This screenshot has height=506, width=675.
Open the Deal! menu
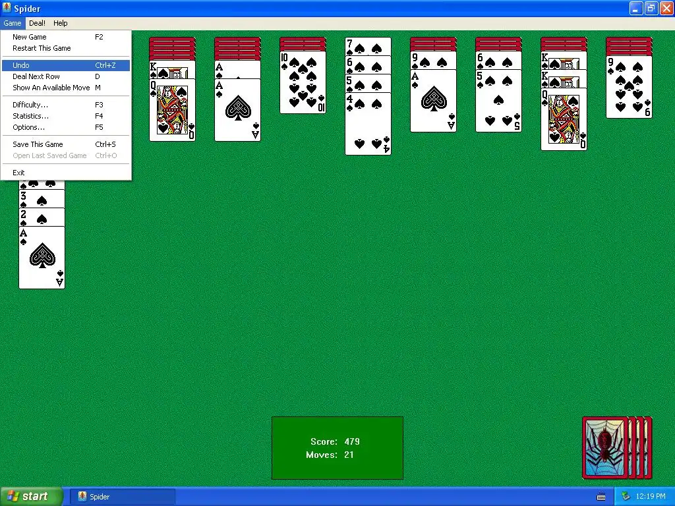point(37,23)
